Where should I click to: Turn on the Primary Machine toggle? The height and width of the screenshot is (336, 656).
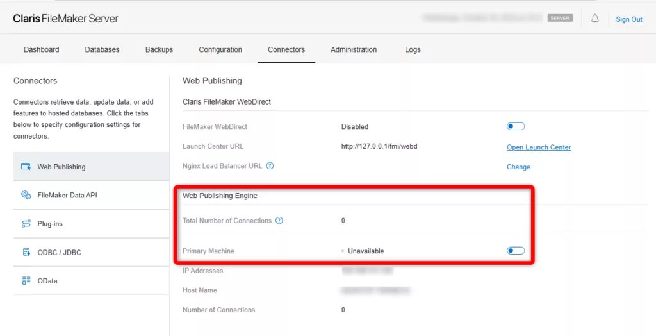[x=516, y=251]
